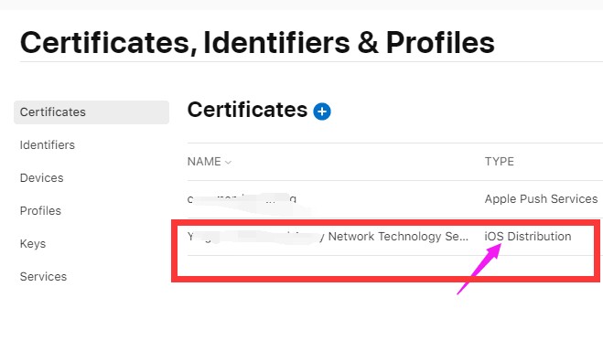
Task: Click the gray strip at top of page
Action: click(x=302, y=5)
